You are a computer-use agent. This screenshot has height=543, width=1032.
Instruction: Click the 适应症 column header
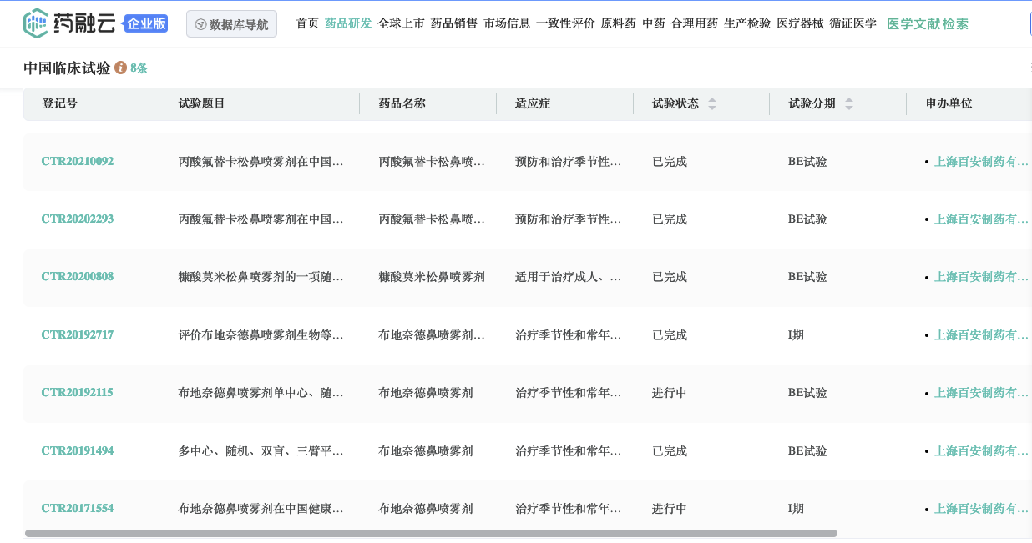click(x=533, y=103)
